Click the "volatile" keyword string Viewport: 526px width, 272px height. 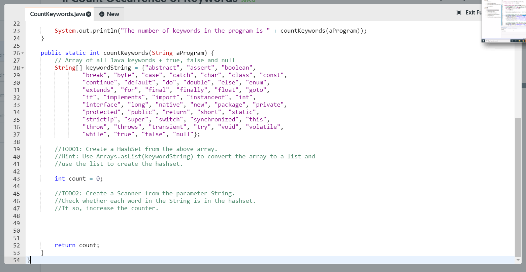263,127
